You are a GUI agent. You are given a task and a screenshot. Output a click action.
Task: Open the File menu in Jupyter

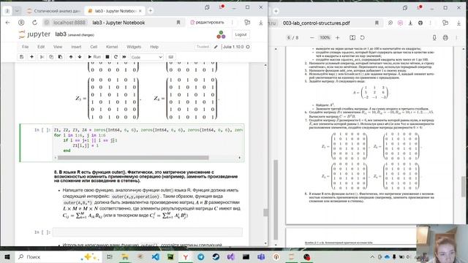26,47
